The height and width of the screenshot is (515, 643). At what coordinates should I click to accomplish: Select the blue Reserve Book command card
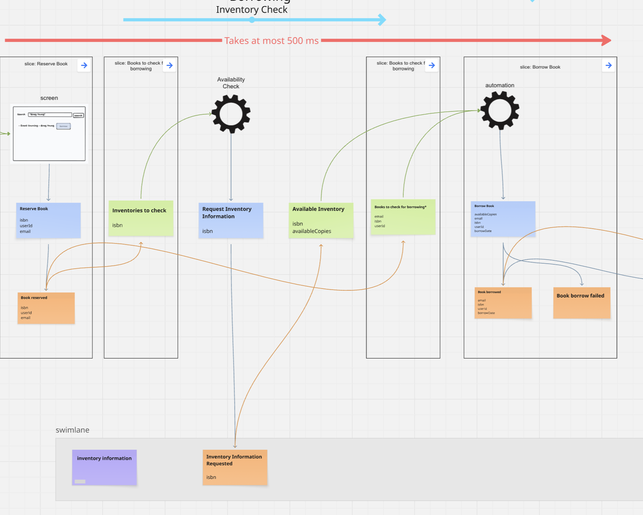48,219
